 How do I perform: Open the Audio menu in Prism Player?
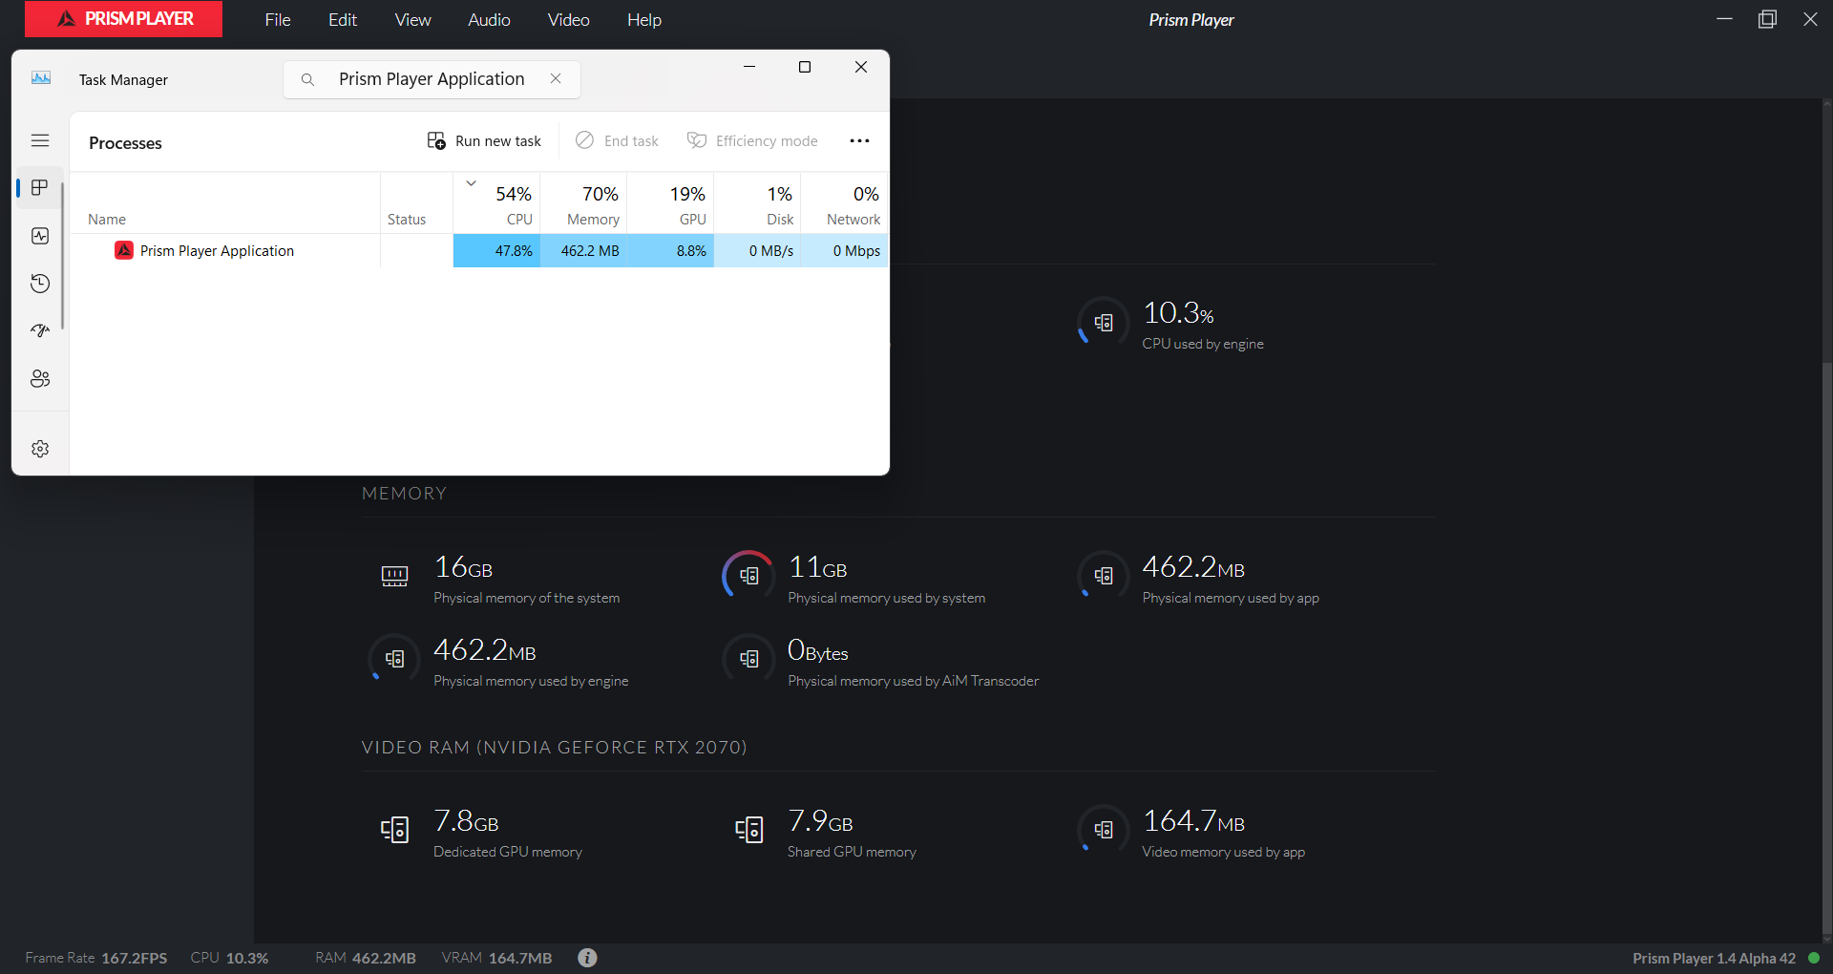pyautogui.click(x=489, y=20)
